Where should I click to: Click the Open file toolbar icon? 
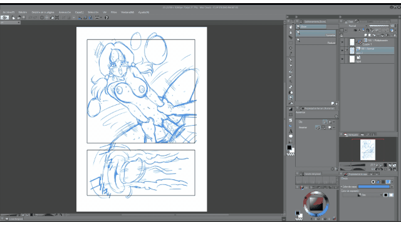19,17
